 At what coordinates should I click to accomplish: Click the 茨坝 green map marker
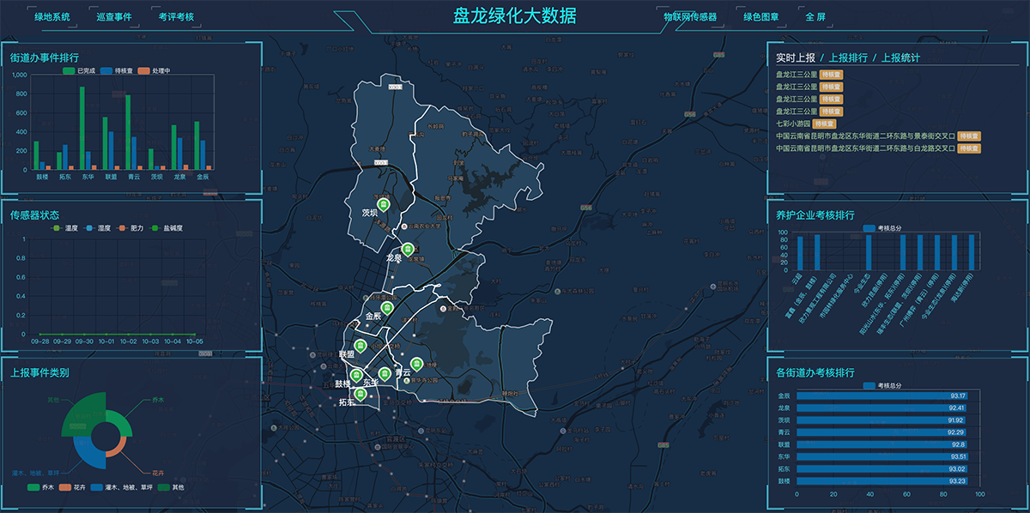[384, 204]
